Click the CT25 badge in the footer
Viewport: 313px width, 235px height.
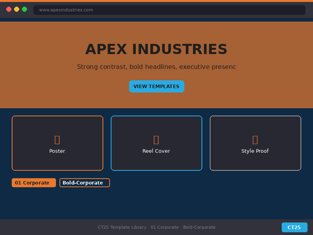[x=294, y=228]
